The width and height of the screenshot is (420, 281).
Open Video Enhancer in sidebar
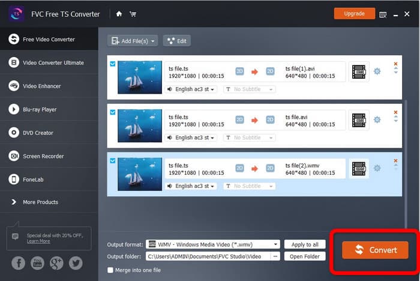[49, 86]
